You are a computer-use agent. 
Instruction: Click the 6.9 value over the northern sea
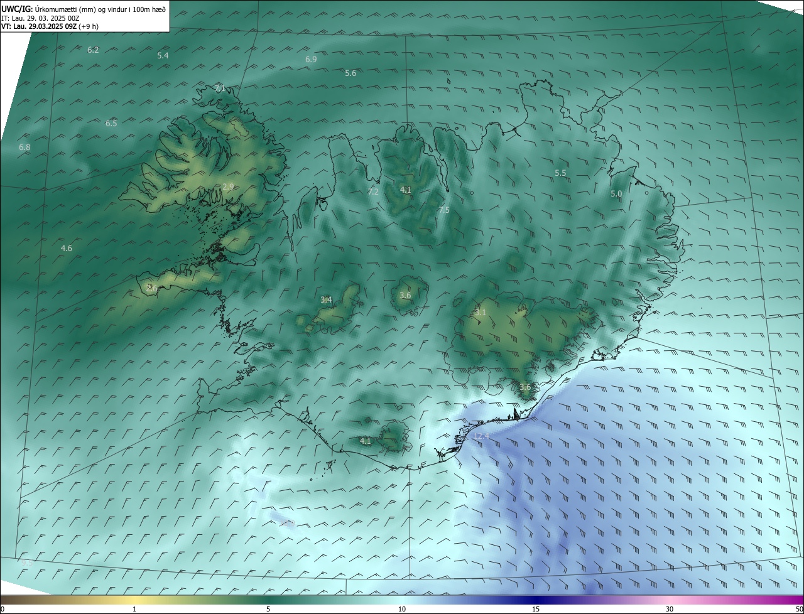[x=311, y=59]
